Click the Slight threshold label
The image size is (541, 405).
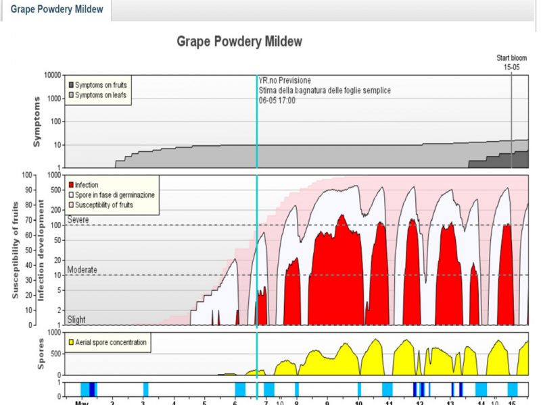(76, 319)
